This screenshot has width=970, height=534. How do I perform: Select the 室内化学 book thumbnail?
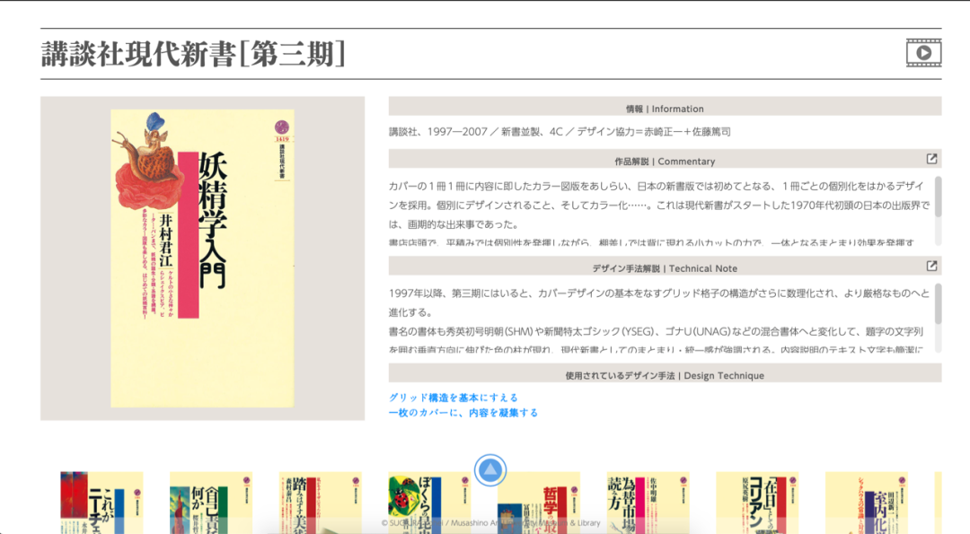pos(867,503)
